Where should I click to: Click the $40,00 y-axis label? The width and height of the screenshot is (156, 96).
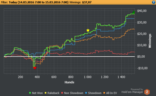click(142, 11)
